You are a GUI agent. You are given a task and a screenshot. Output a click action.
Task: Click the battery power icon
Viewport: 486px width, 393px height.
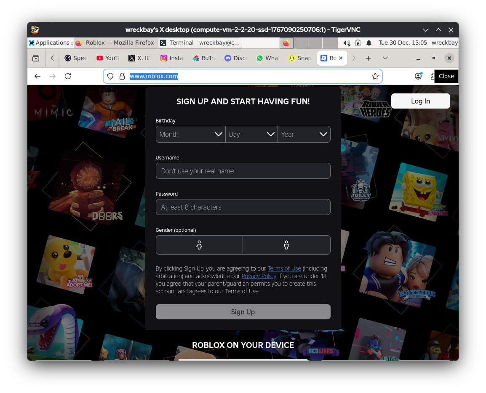click(358, 43)
